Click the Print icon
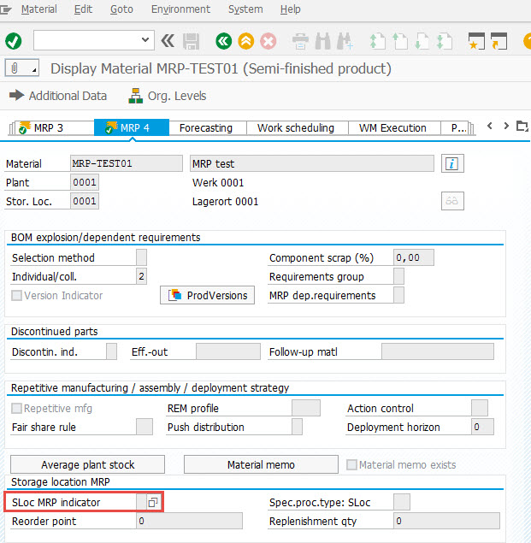531x543 pixels. [x=300, y=41]
